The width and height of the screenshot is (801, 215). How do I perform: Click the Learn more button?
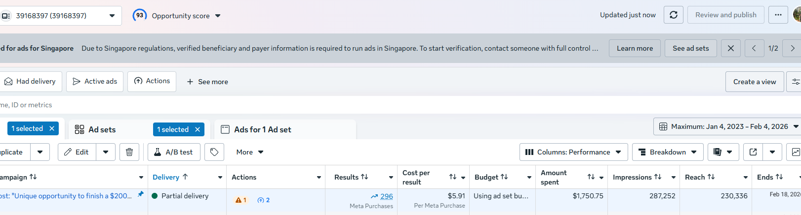coord(635,48)
